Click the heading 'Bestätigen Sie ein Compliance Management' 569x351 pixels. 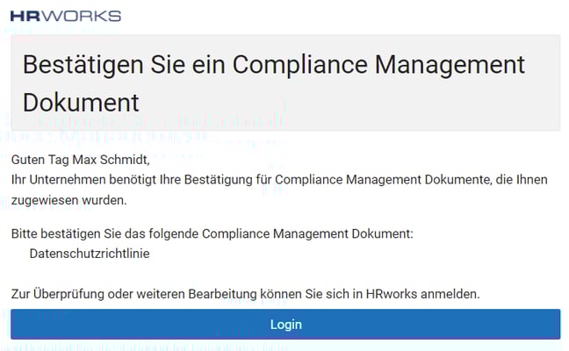[274, 65]
